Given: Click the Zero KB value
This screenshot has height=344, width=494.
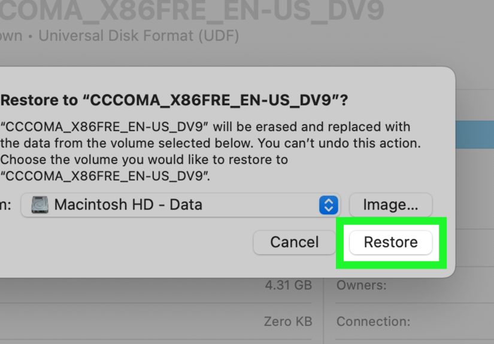Looking at the screenshot, I should point(288,321).
